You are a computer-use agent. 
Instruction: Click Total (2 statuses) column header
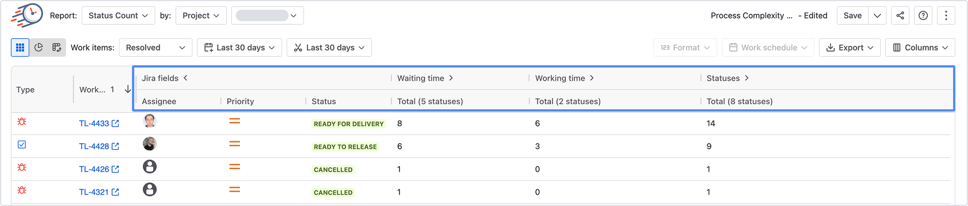click(x=568, y=101)
